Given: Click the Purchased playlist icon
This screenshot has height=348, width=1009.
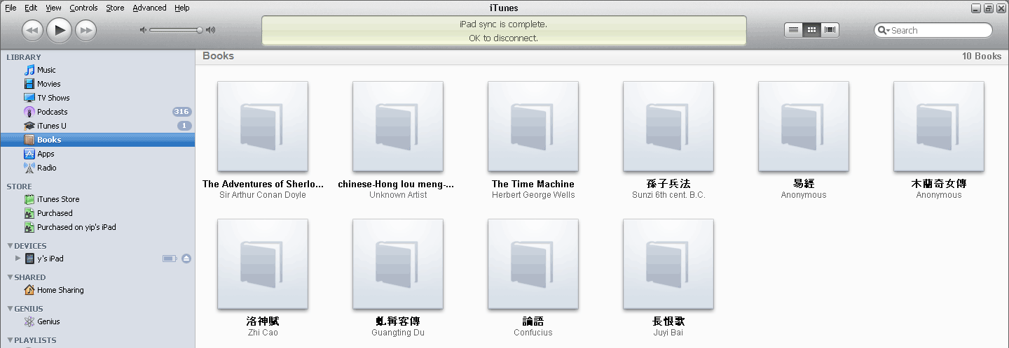Looking at the screenshot, I should [x=29, y=213].
